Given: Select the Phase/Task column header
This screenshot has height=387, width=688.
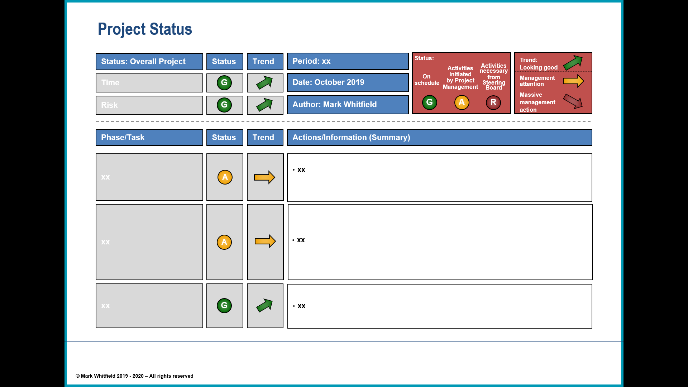Looking at the screenshot, I should pyautogui.click(x=149, y=137).
